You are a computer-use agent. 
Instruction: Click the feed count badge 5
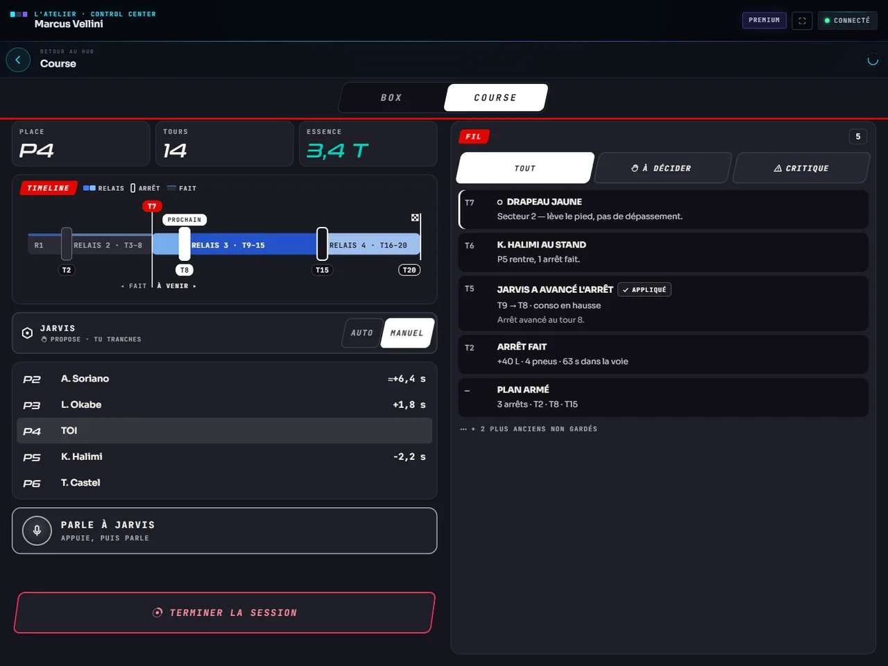pos(858,137)
